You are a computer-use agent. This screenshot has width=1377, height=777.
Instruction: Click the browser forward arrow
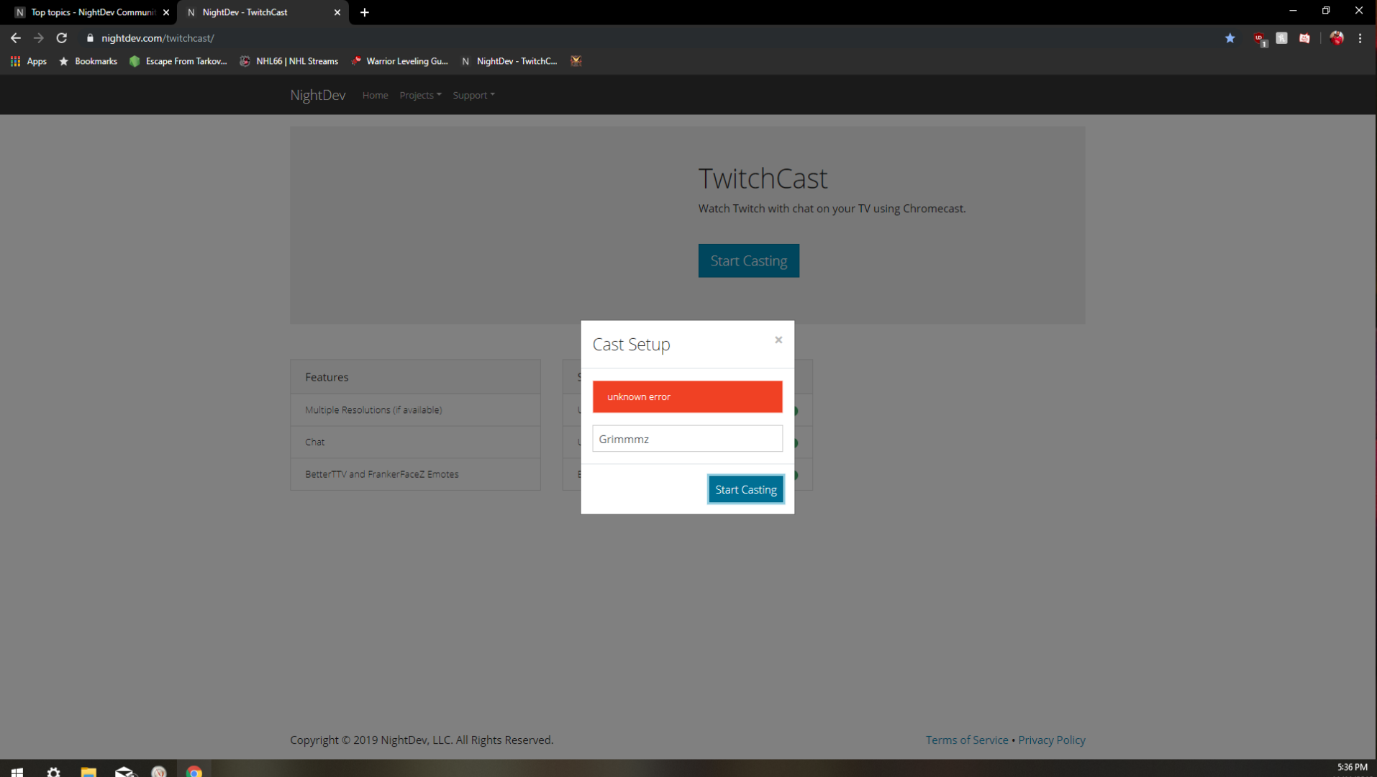click(x=39, y=38)
